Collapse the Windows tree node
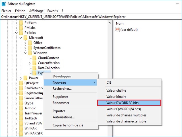The image size is (182, 137). 25,53
